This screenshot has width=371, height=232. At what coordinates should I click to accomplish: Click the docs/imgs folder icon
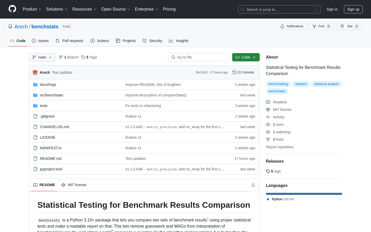click(x=35, y=85)
